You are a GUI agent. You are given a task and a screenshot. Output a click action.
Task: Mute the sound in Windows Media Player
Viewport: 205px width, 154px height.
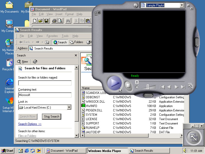(x=137, y=87)
